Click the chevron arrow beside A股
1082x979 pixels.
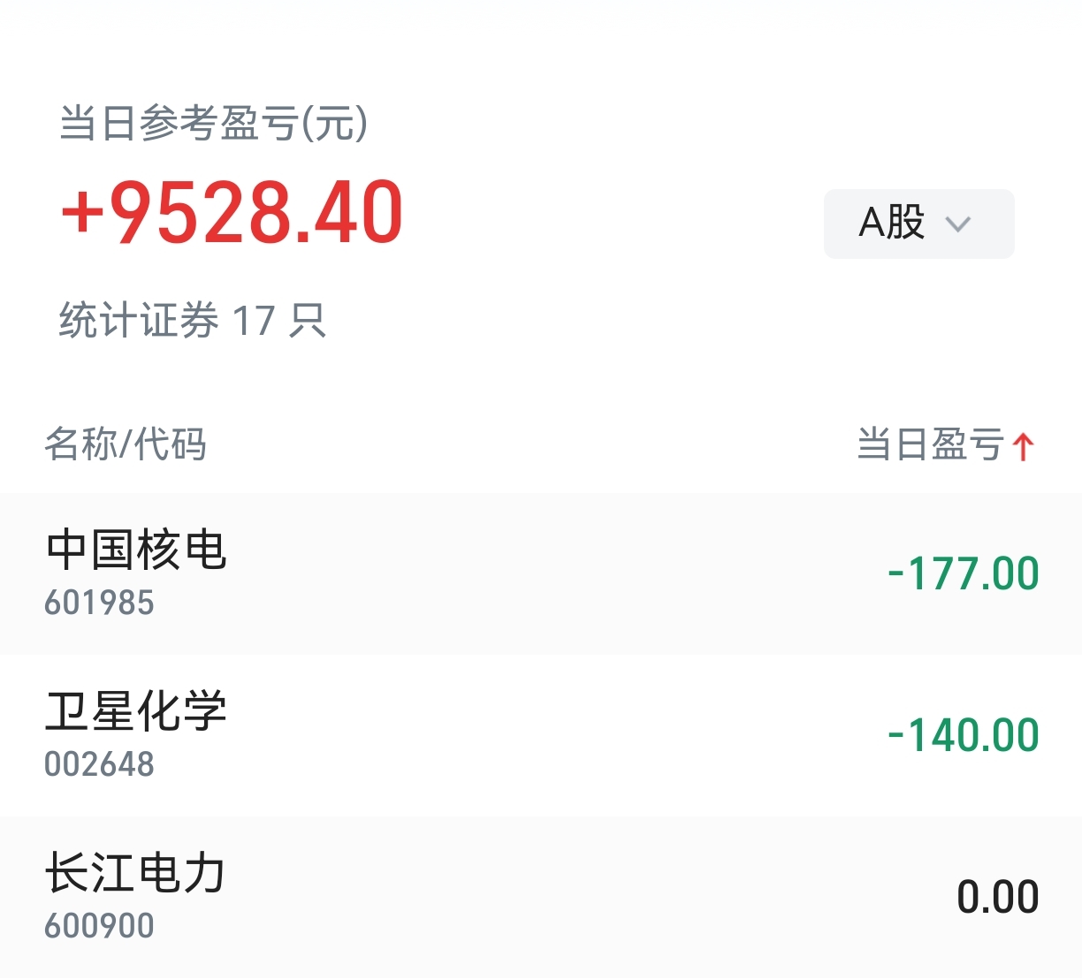coord(958,224)
